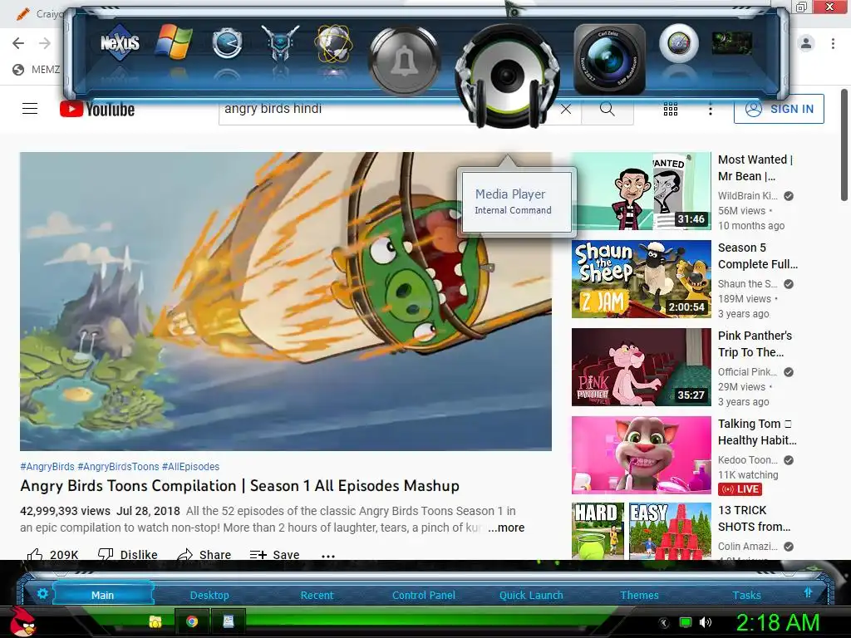
Task: Open the green circuit widget icon in dock
Action: 731,43
